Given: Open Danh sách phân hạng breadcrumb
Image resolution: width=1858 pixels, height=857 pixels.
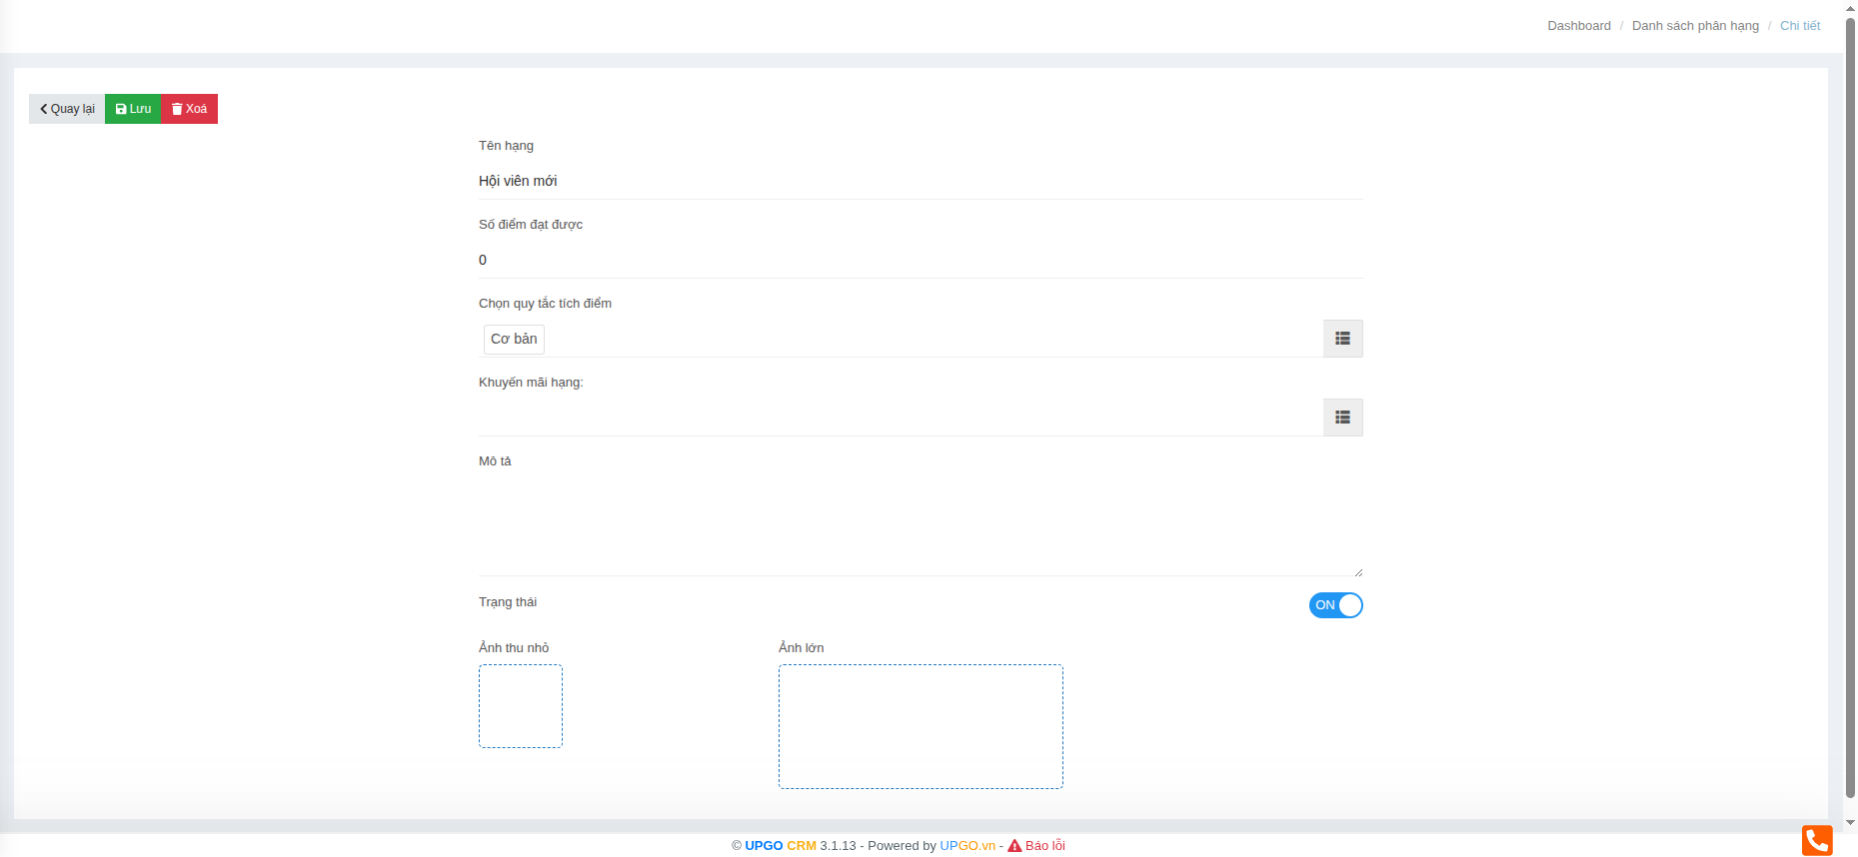Looking at the screenshot, I should tap(1694, 26).
